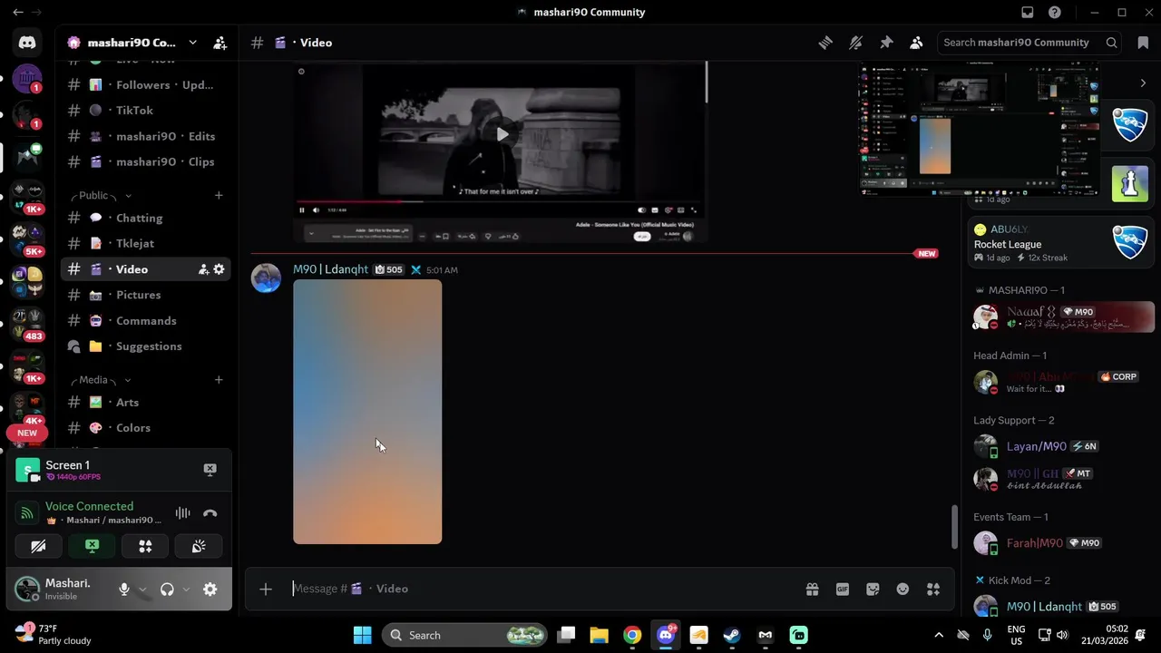Open the gradient image attachment

367,412
